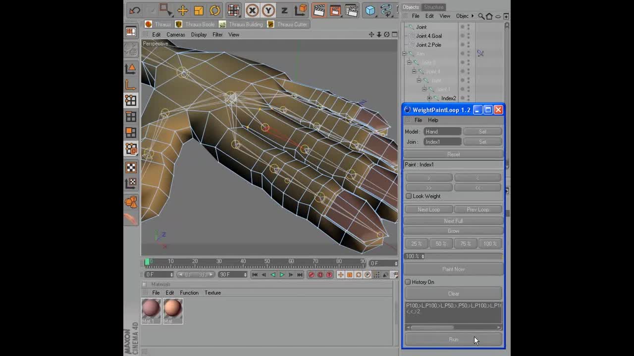634x356 pixels.
Task: Click the record keyframe red button
Action: (x=311, y=275)
